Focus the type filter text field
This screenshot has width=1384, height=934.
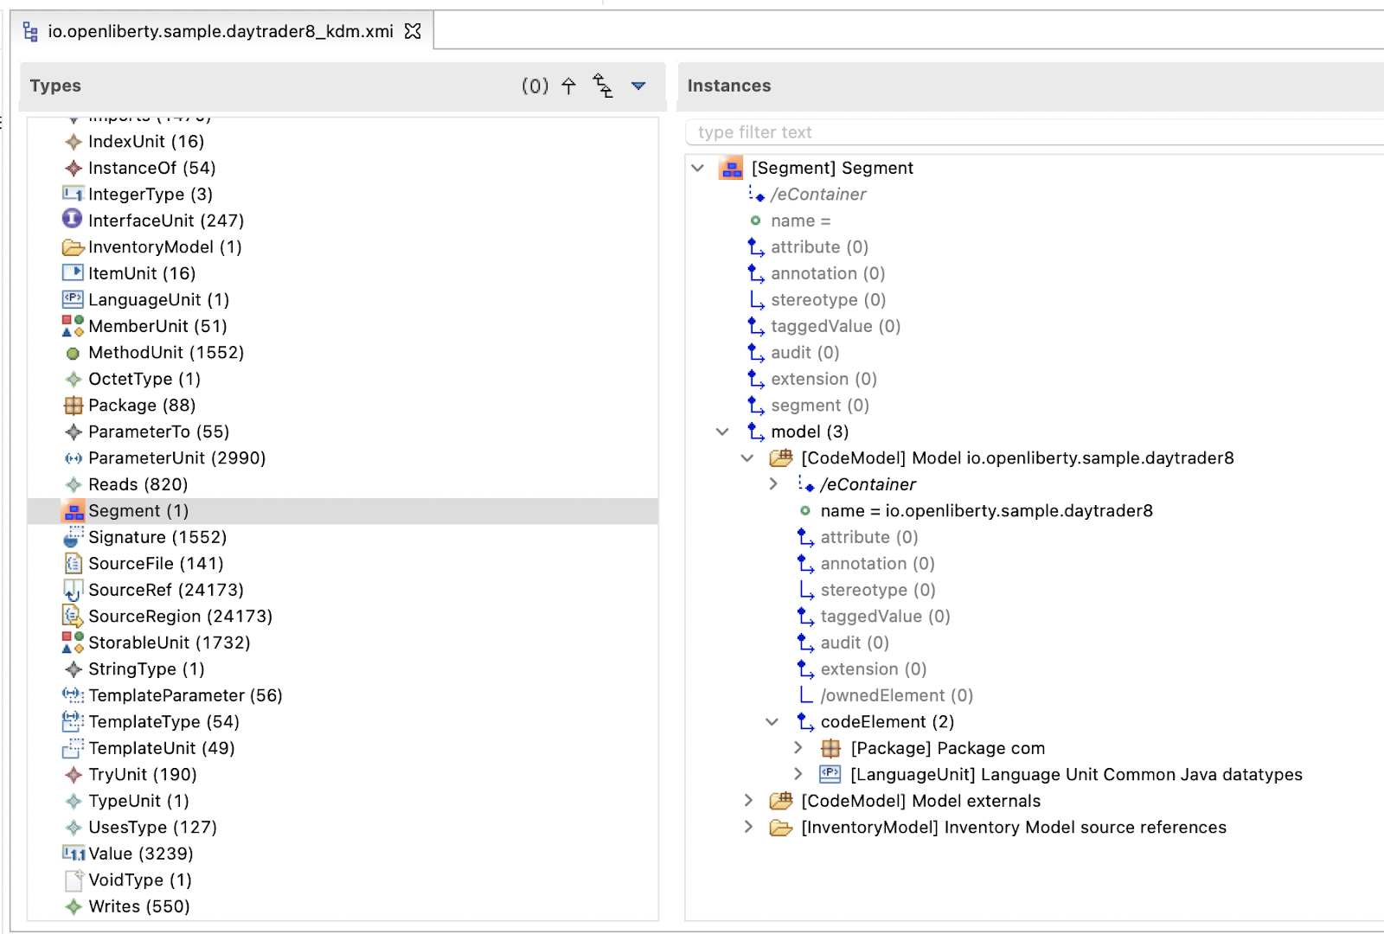[1034, 132]
